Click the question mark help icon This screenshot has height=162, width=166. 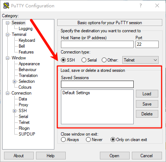tap(141, 5)
